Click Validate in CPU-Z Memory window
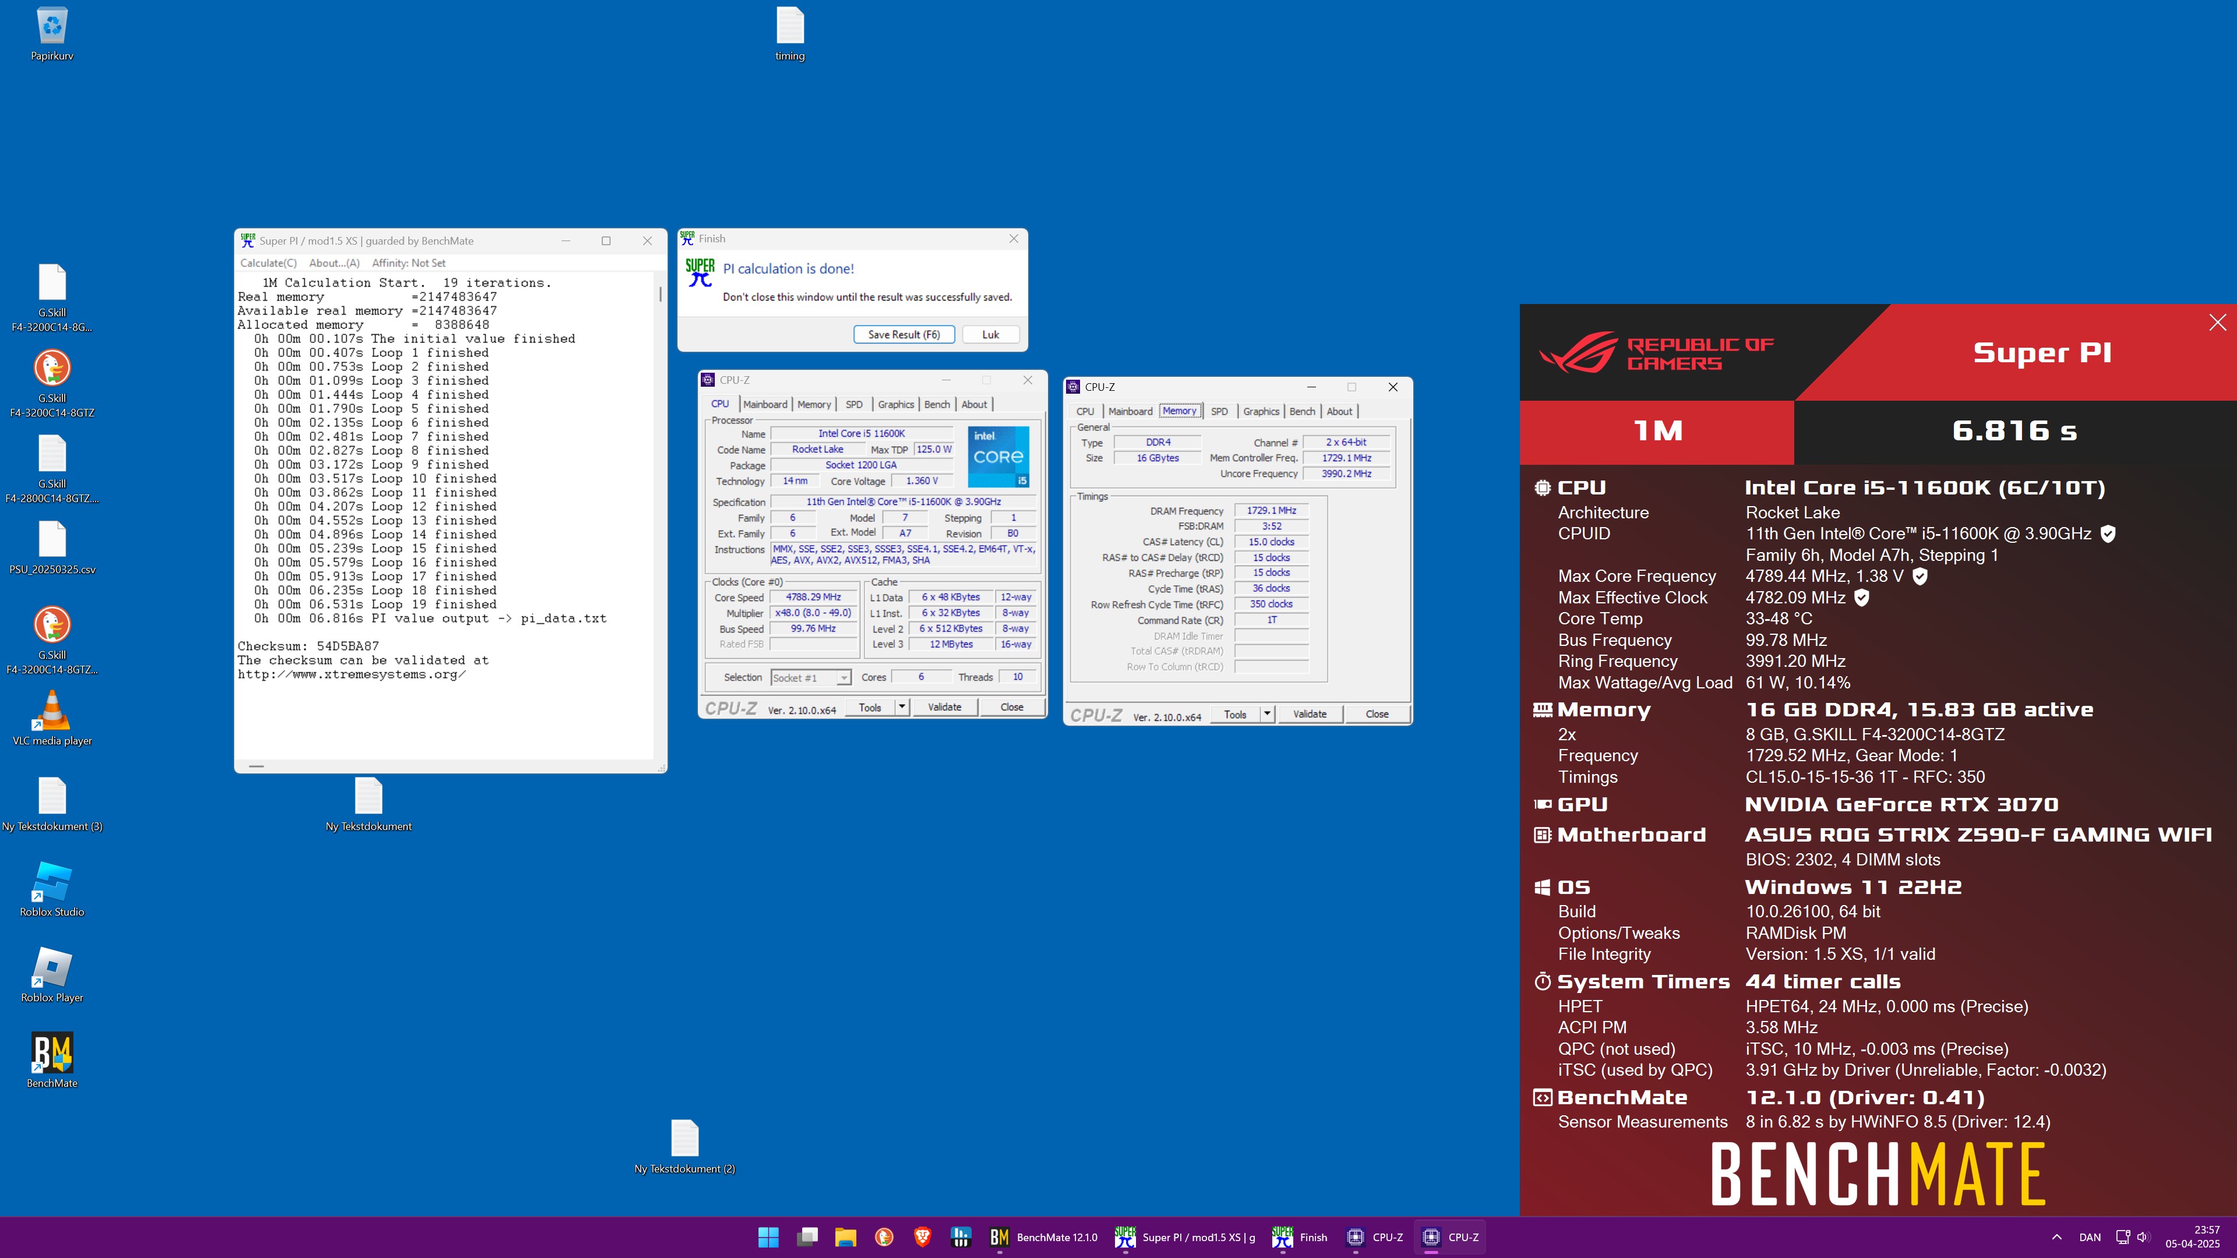This screenshot has height=1258, width=2237. tap(1310, 713)
